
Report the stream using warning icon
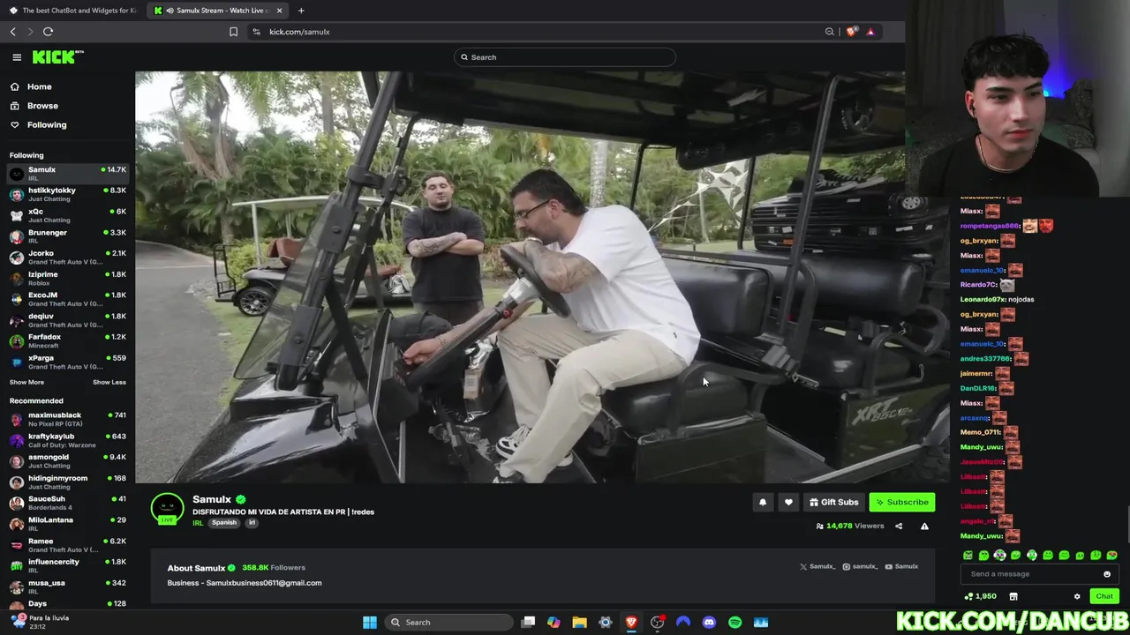coord(924,527)
